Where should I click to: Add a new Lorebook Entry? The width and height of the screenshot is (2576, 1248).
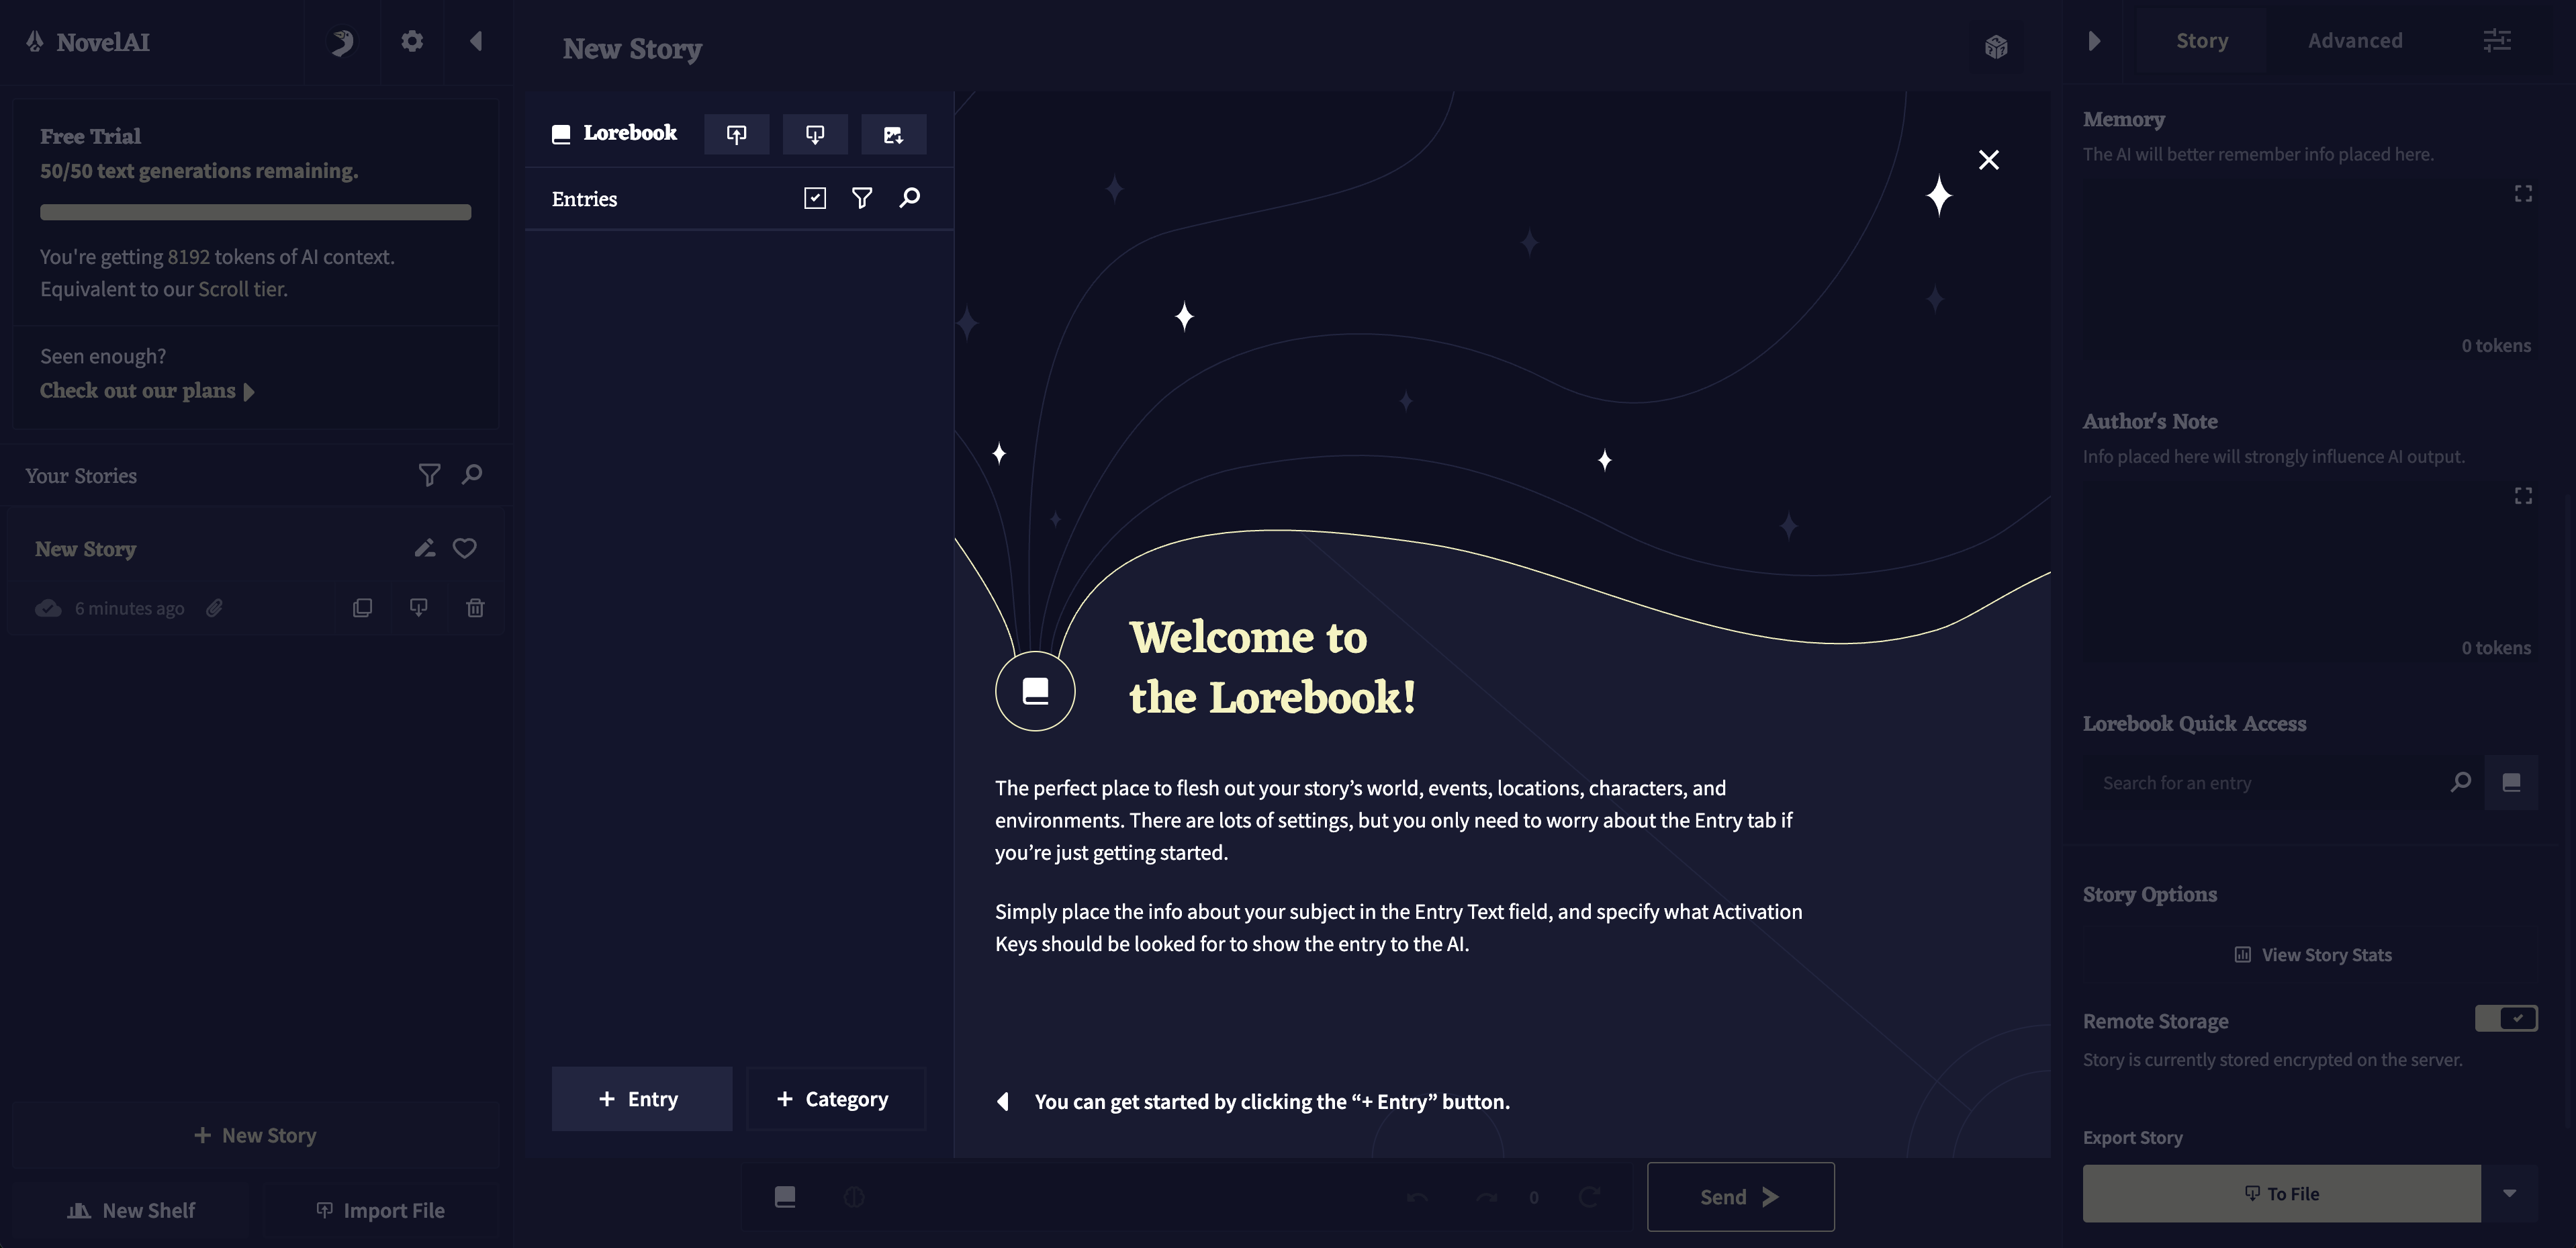pyautogui.click(x=641, y=1099)
